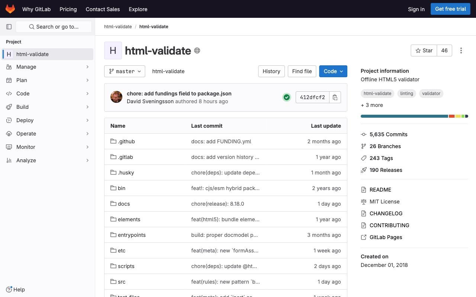Image resolution: width=476 pixels, height=297 pixels.
Task: Click David Sveningsson's avatar
Action: tap(116, 97)
